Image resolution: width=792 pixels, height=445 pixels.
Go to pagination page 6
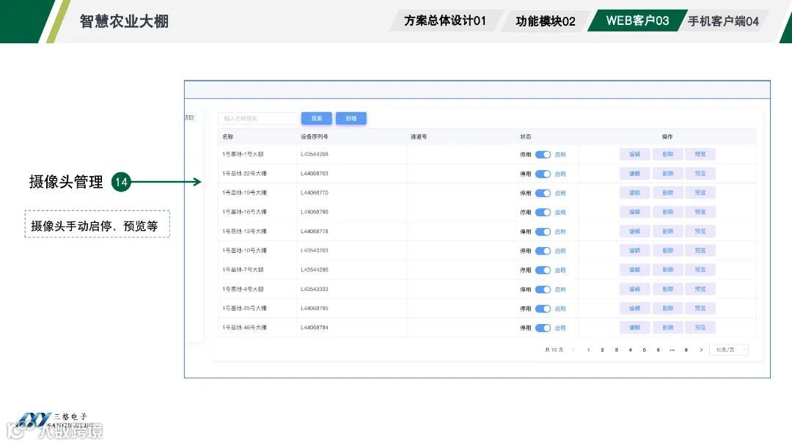pos(658,350)
